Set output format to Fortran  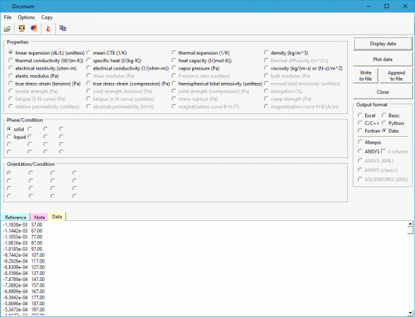click(369, 131)
